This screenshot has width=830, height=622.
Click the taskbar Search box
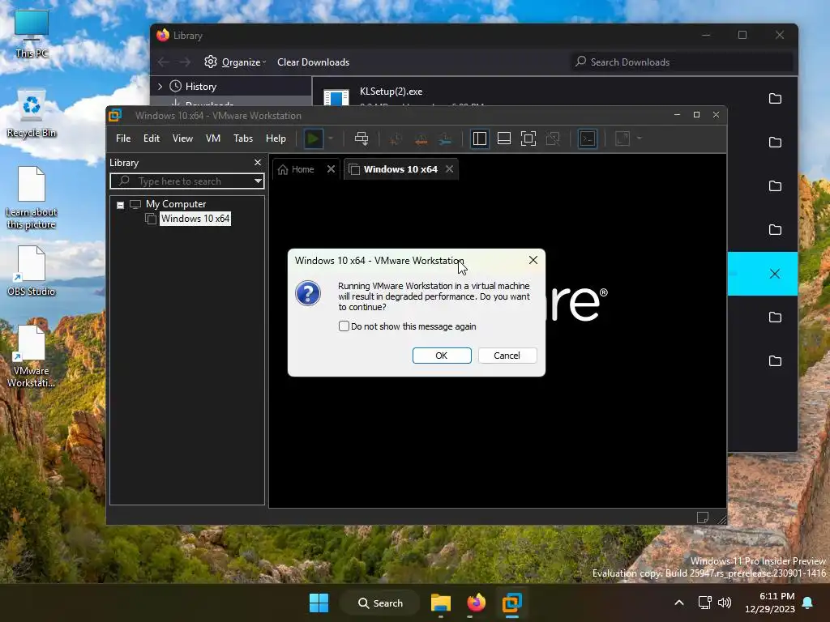pos(381,603)
